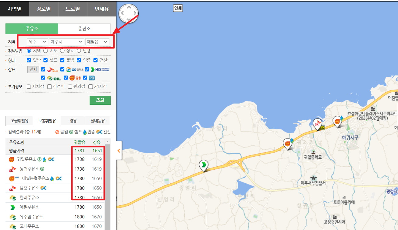Uncheck the 인증 checkbox
The height and width of the screenshot is (230, 398).
[79, 60]
